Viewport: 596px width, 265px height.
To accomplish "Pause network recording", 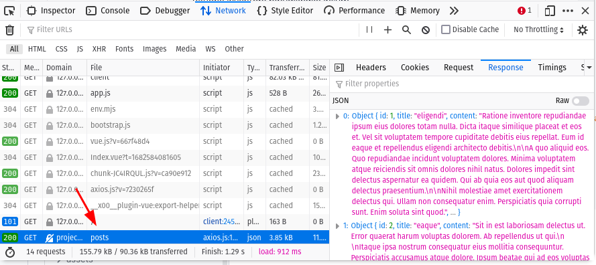I will [x=369, y=29].
